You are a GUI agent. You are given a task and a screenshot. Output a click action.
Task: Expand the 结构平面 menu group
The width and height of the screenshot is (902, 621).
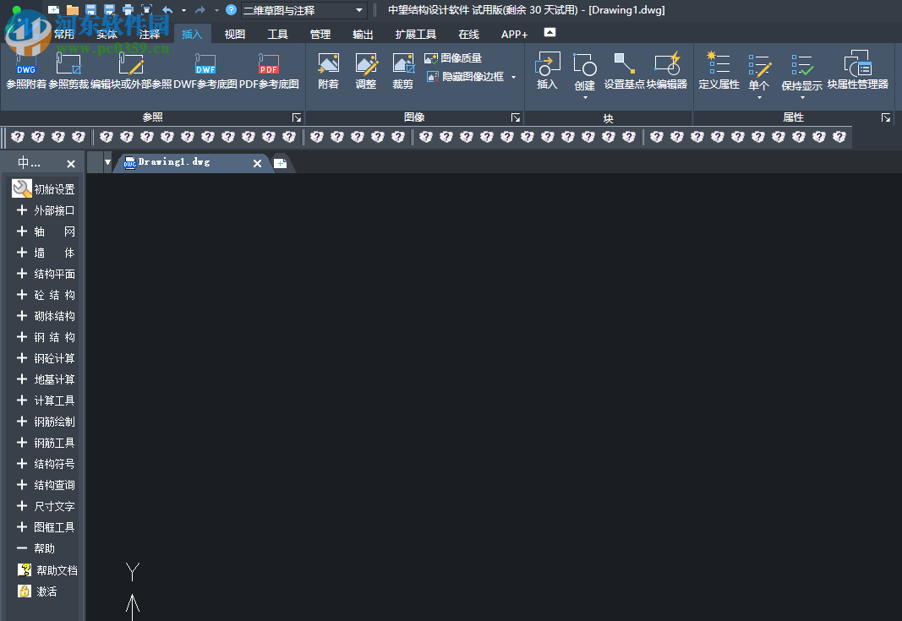[x=44, y=274]
